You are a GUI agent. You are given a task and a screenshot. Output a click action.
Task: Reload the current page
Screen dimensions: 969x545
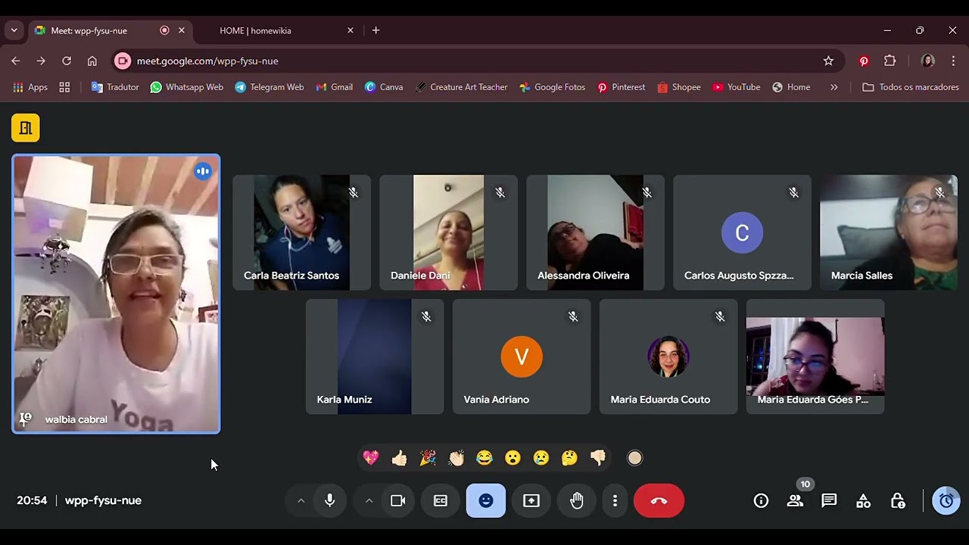67,61
